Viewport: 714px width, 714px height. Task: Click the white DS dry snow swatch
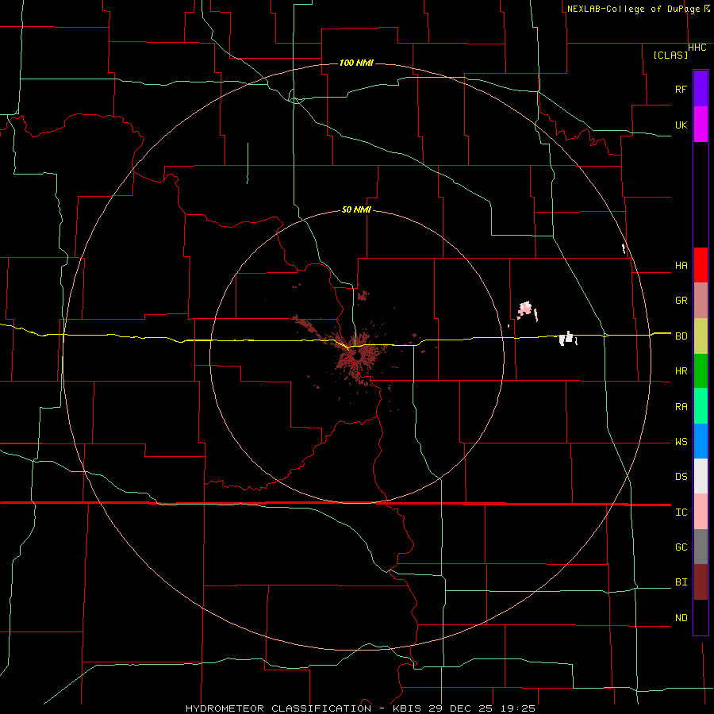[701, 476]
